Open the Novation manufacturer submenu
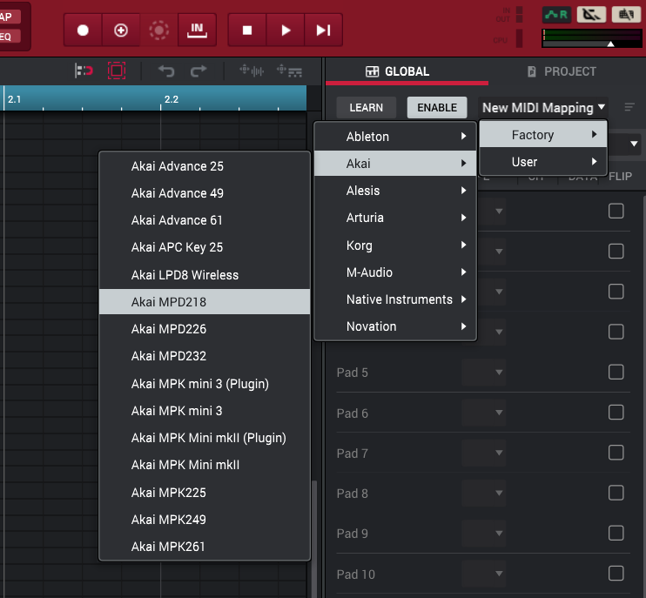The width and height of the screenshot is (646, 598). coord(395,326)
